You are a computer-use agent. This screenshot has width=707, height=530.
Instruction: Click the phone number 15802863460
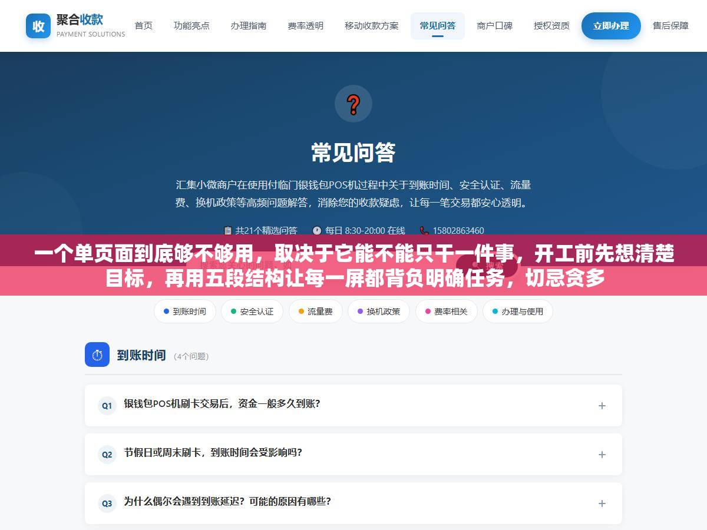[x=458, y=231]
